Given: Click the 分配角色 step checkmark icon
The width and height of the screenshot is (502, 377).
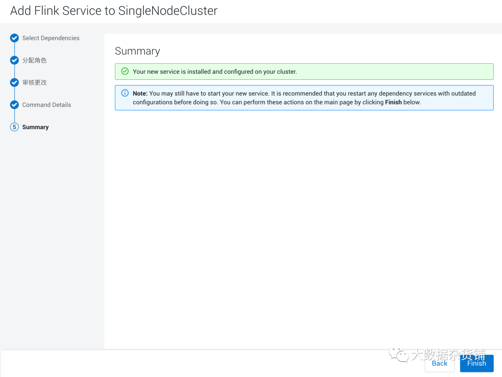Looking at the screenshot, I should 14,60.
